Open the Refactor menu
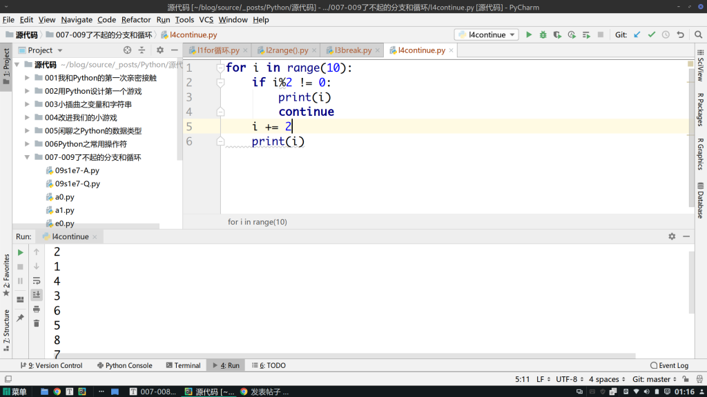Screen dimensions: 707x397 [x=136, y=20]
